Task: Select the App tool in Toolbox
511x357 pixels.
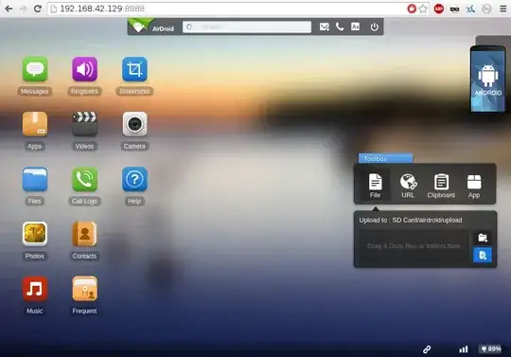Action: (x=474, y=186)
